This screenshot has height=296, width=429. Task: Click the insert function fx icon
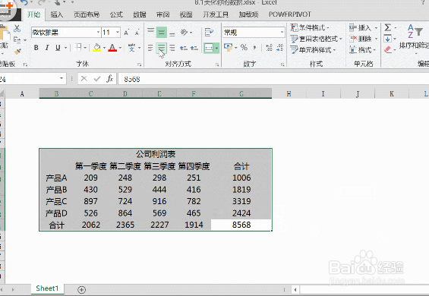[x=109, y=79]
